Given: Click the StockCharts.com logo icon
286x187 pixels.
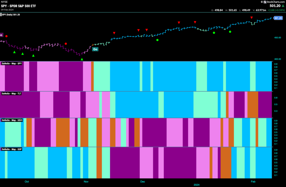Looking at the screenshot, I should click(x=265, y=2).
